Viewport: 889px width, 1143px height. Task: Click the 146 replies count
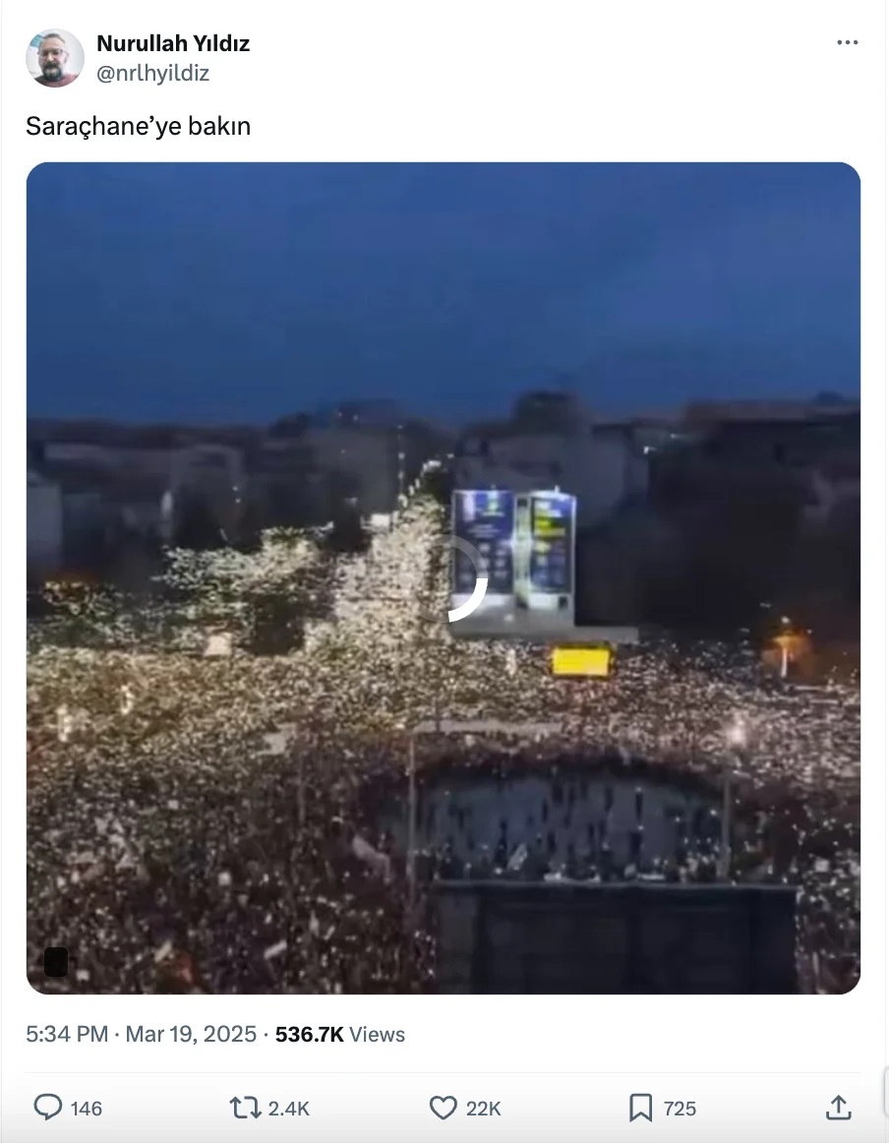click(x=86, y=1109)
